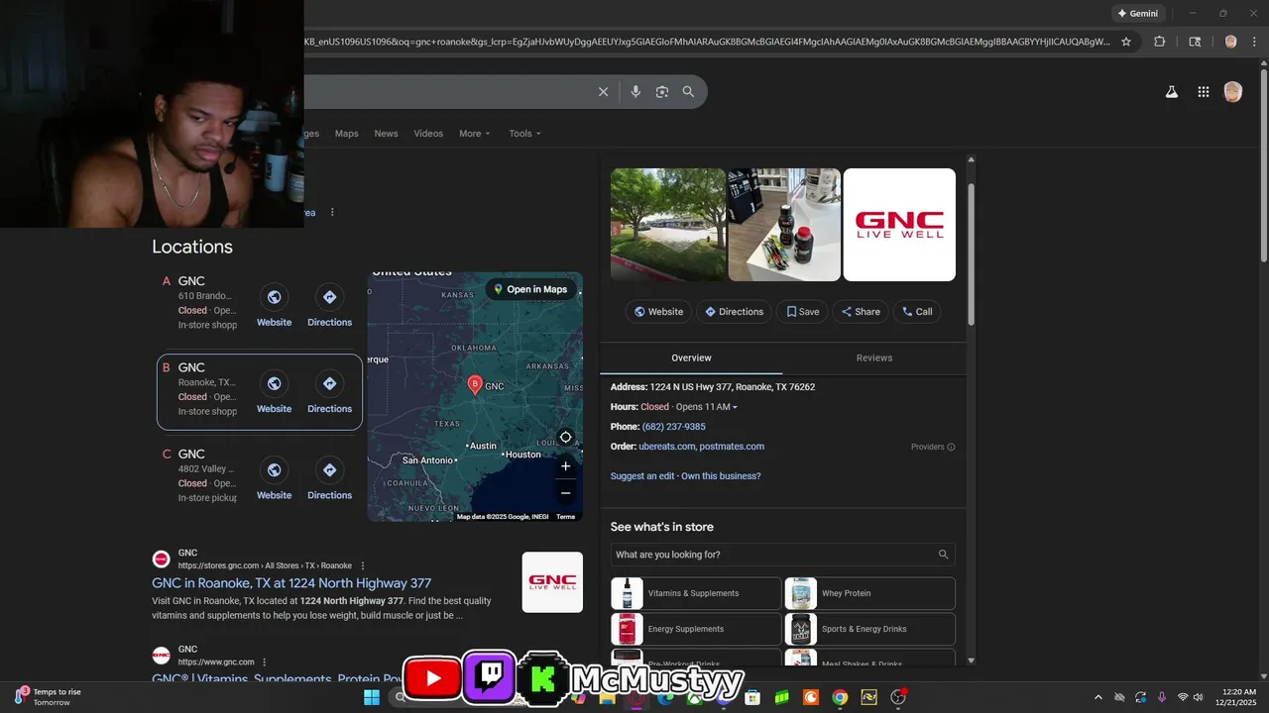
Task: Click the phone number (682) 237-9385
Action: 674,427
